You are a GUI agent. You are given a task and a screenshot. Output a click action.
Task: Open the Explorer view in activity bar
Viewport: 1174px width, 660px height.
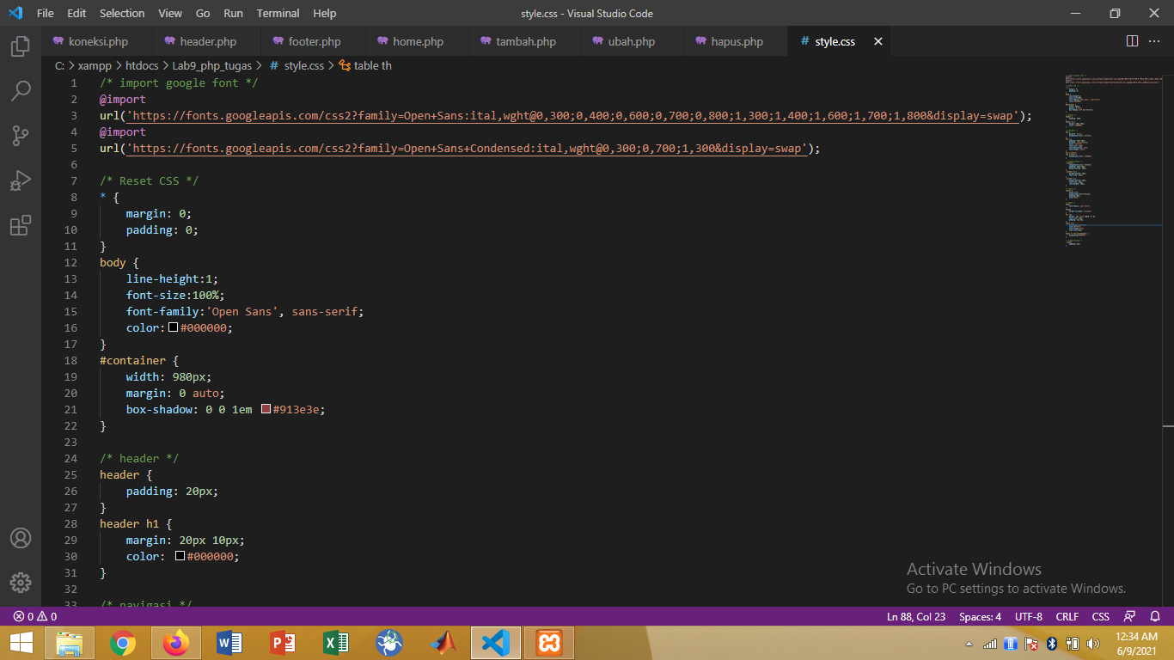(x=20, y=46)
